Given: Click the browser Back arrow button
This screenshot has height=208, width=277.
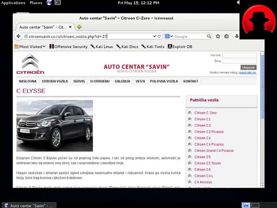Looking at the screenshot, I should (x=18, y=36).
